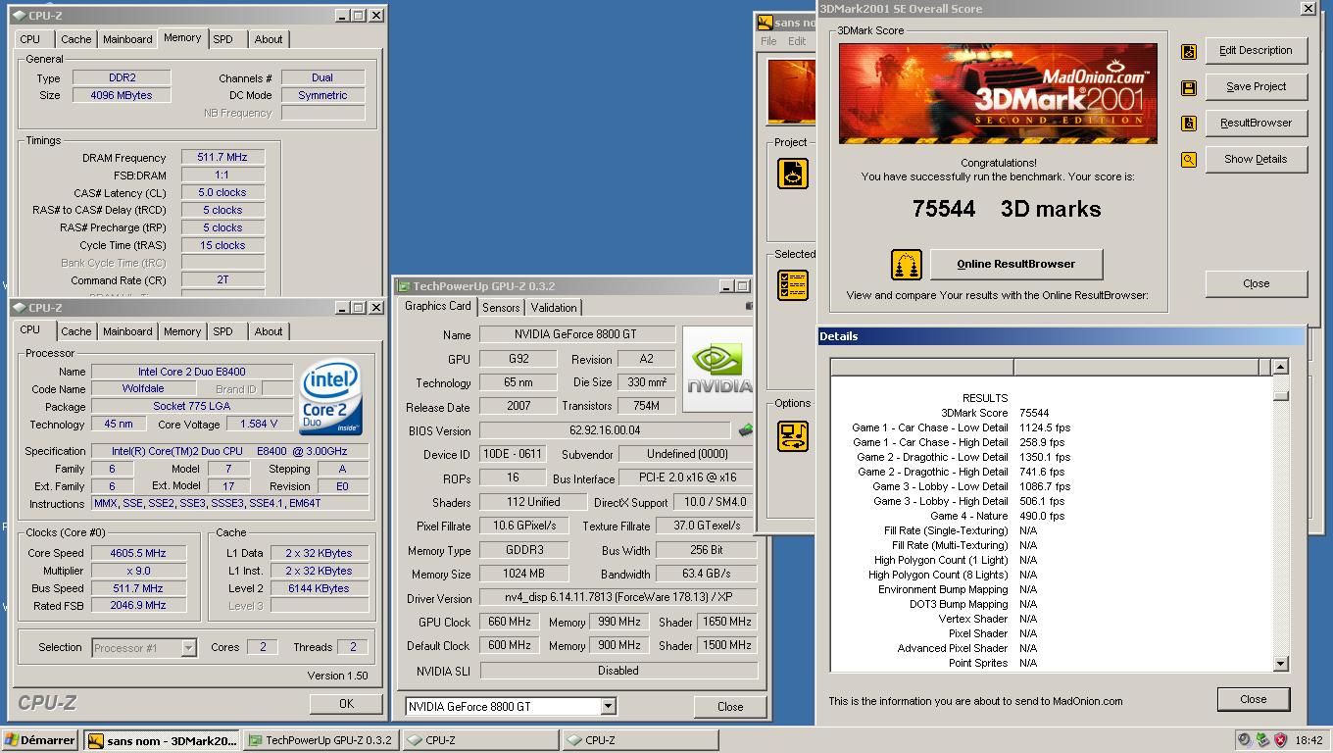Click the Details list scroll up arrow
This screenshot has width=1333, height=753.
coord(1280,367)
